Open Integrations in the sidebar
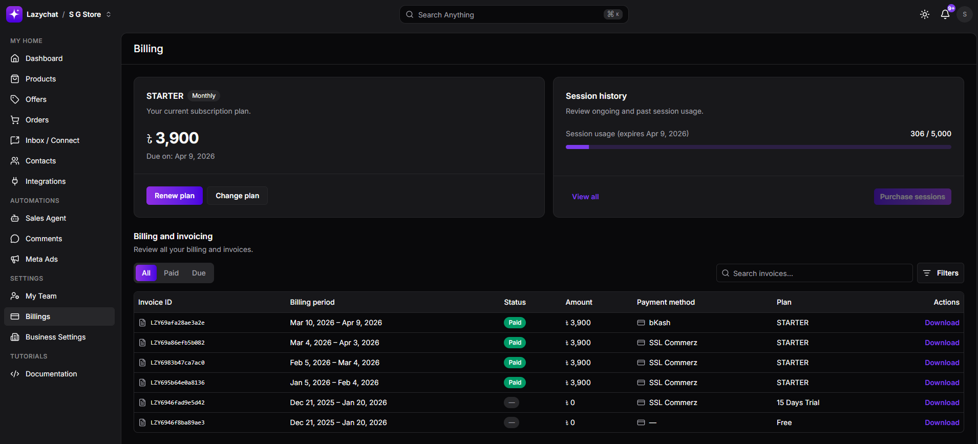 pyautogui.click(x=46, y=181)
